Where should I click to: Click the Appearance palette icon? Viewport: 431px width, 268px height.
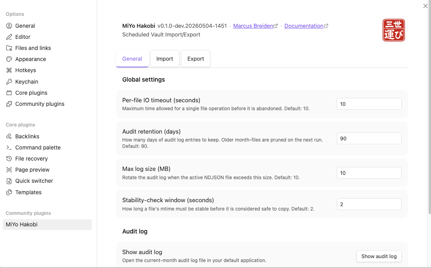(9, 59)
